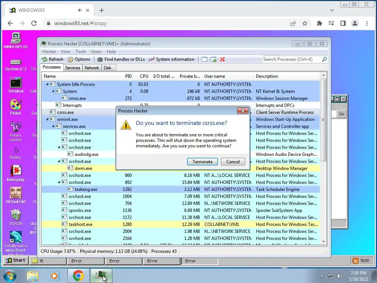Click the process list scrollbar up arrow
The width and height of the screenshot is (377, 283).
(x=323, y=76)
